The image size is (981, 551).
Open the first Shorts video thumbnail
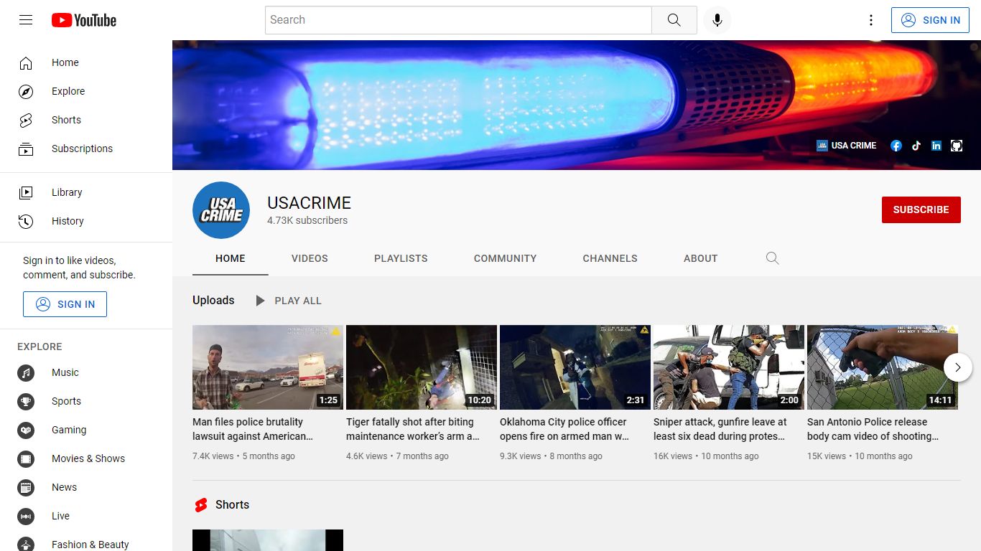[x=268, y=540]
